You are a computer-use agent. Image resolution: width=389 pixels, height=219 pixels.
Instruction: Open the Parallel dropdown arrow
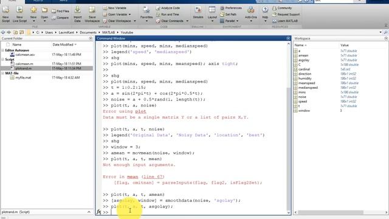click(x=238, y=21)
